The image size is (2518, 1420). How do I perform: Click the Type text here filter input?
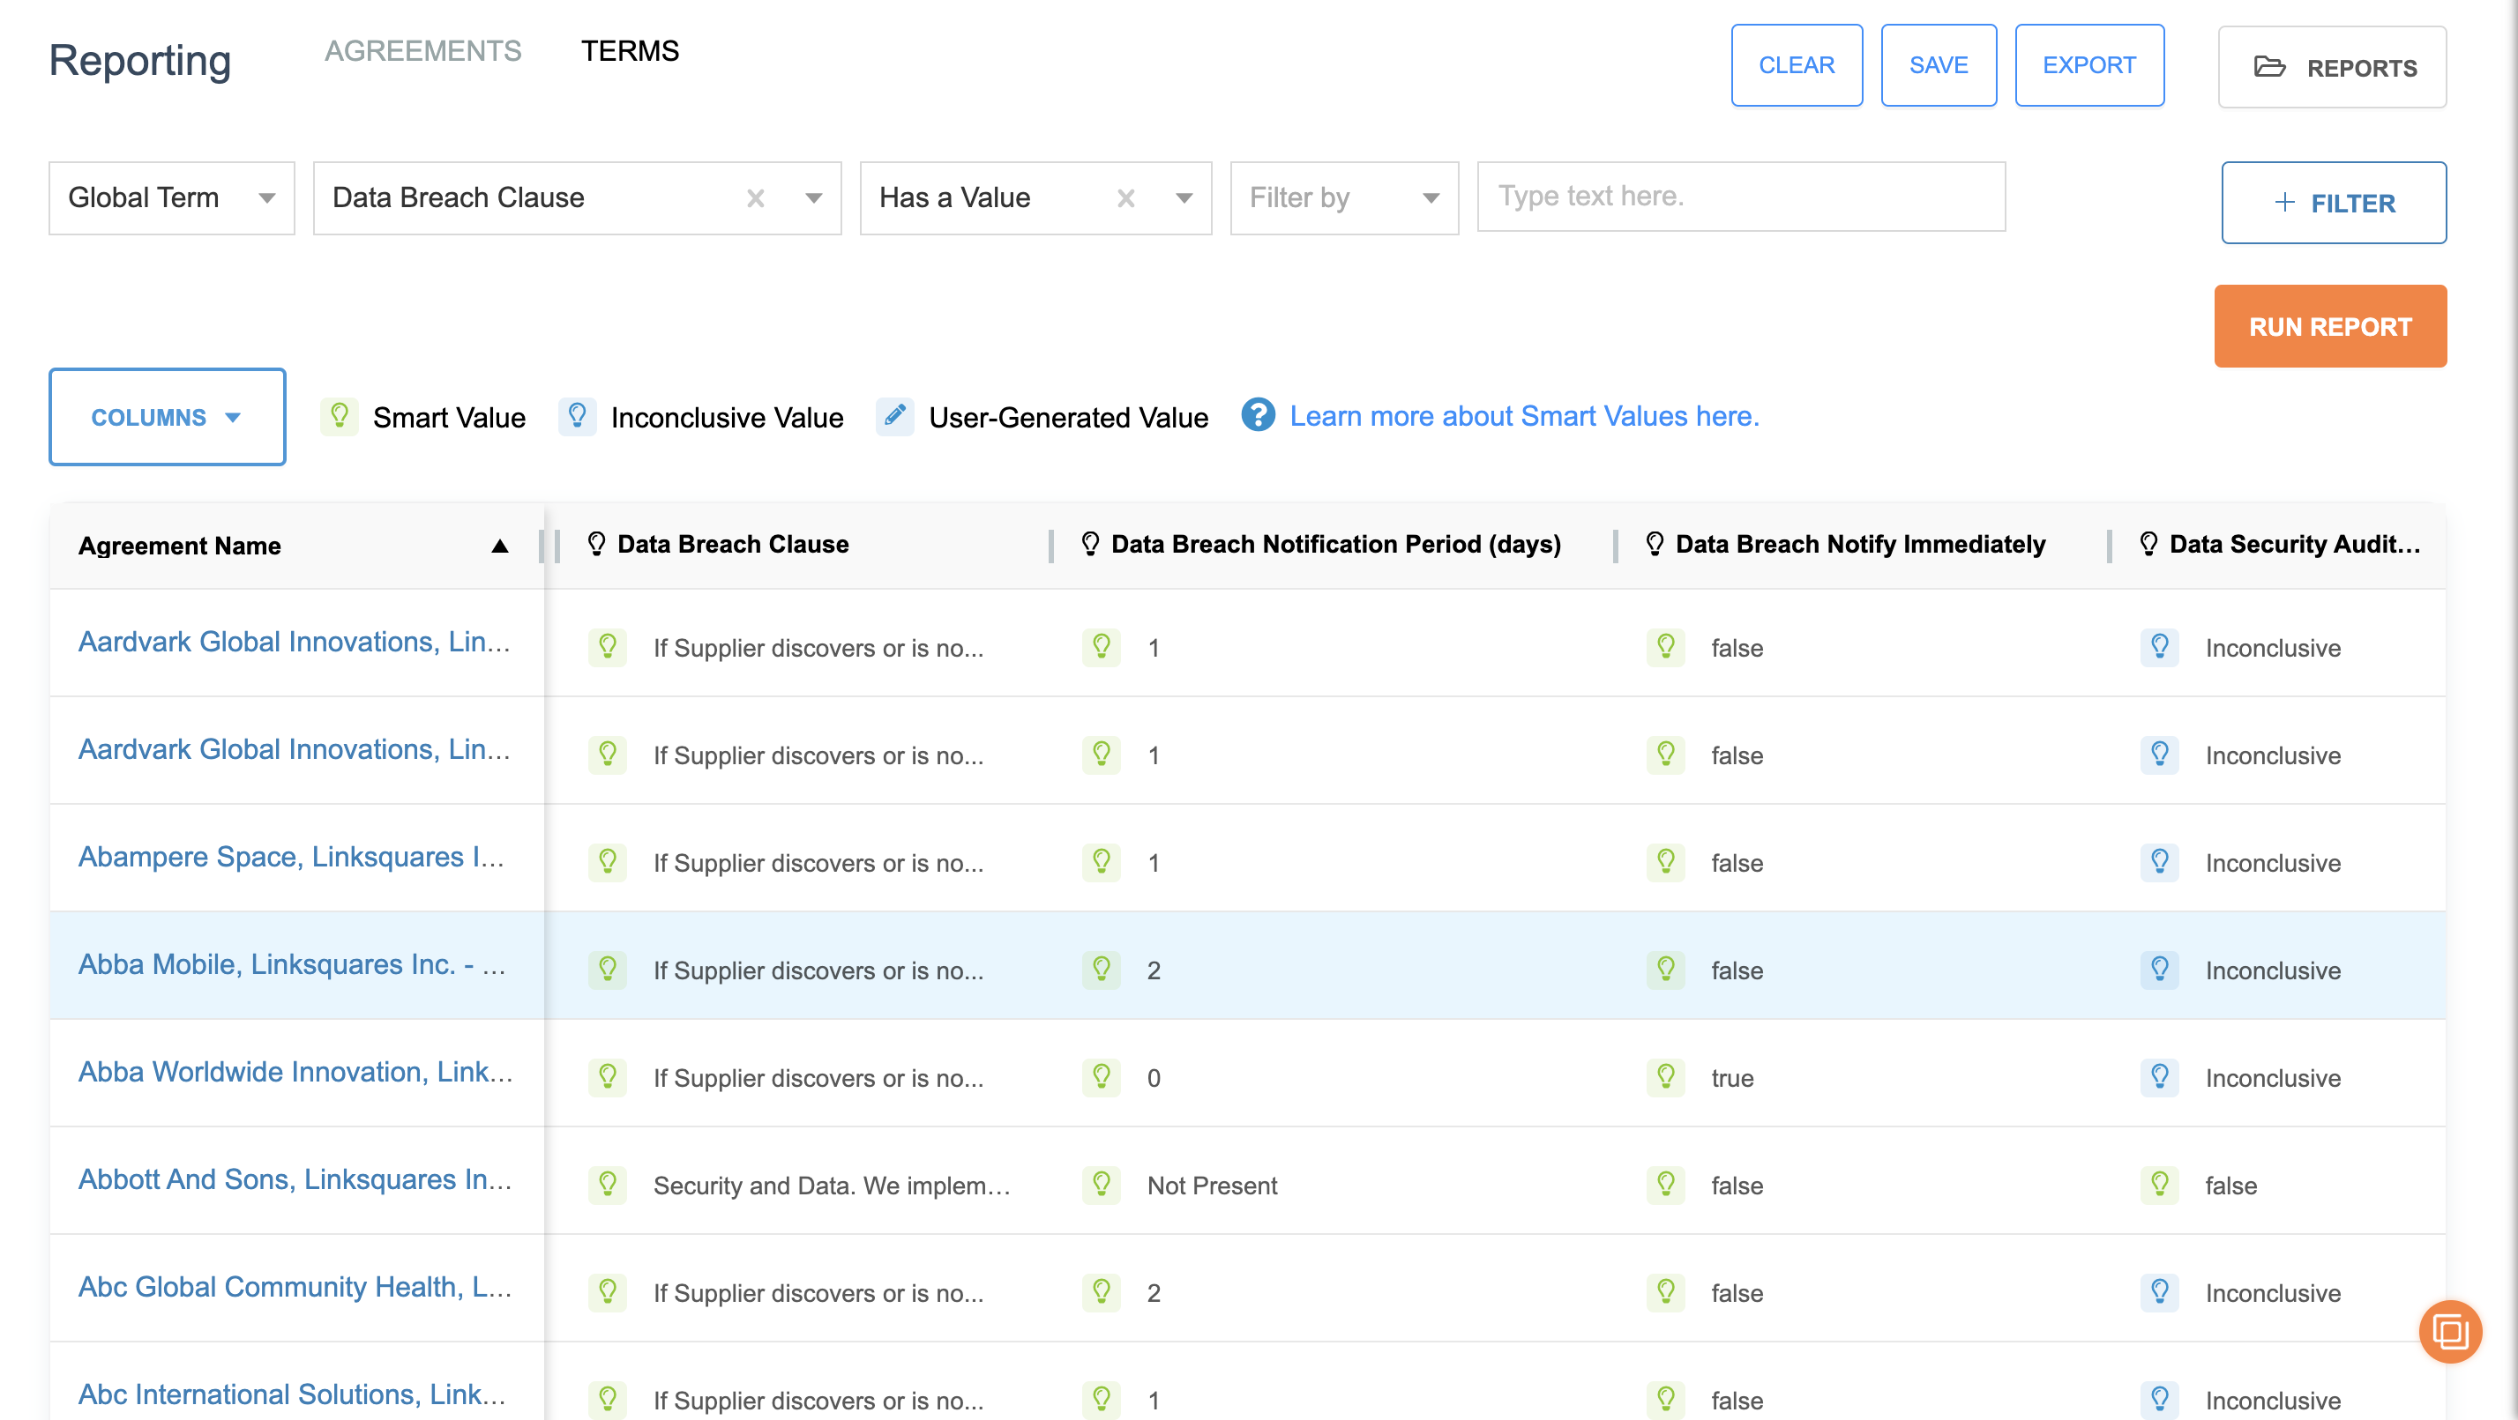pos(1740,197)
